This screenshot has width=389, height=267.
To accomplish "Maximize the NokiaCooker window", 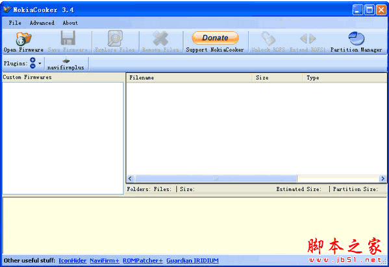I will [x=370, y=10].
